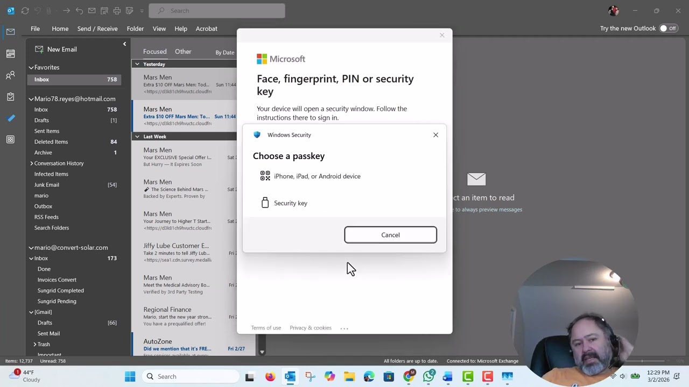The width and height of the screenshot is (689, 387).
Task: Open Microsoft Edge from the taskbar
Action: coord(369,377)
